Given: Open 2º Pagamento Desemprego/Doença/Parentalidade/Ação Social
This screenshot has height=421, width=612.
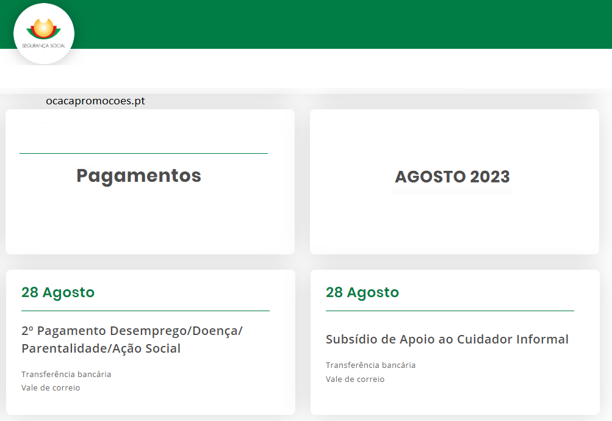Looking at the screenshot, I should [x=132, y=339].
